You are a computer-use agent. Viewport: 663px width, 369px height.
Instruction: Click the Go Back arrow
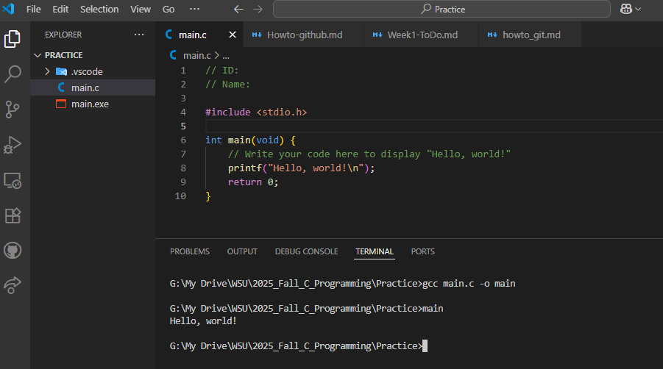click(238, 10)
